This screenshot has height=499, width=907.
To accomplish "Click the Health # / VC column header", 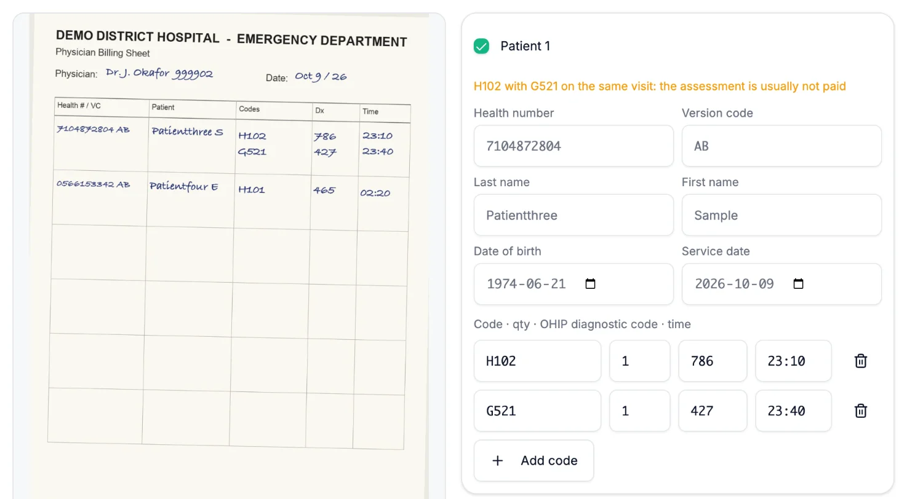I will tap(79, 105).
